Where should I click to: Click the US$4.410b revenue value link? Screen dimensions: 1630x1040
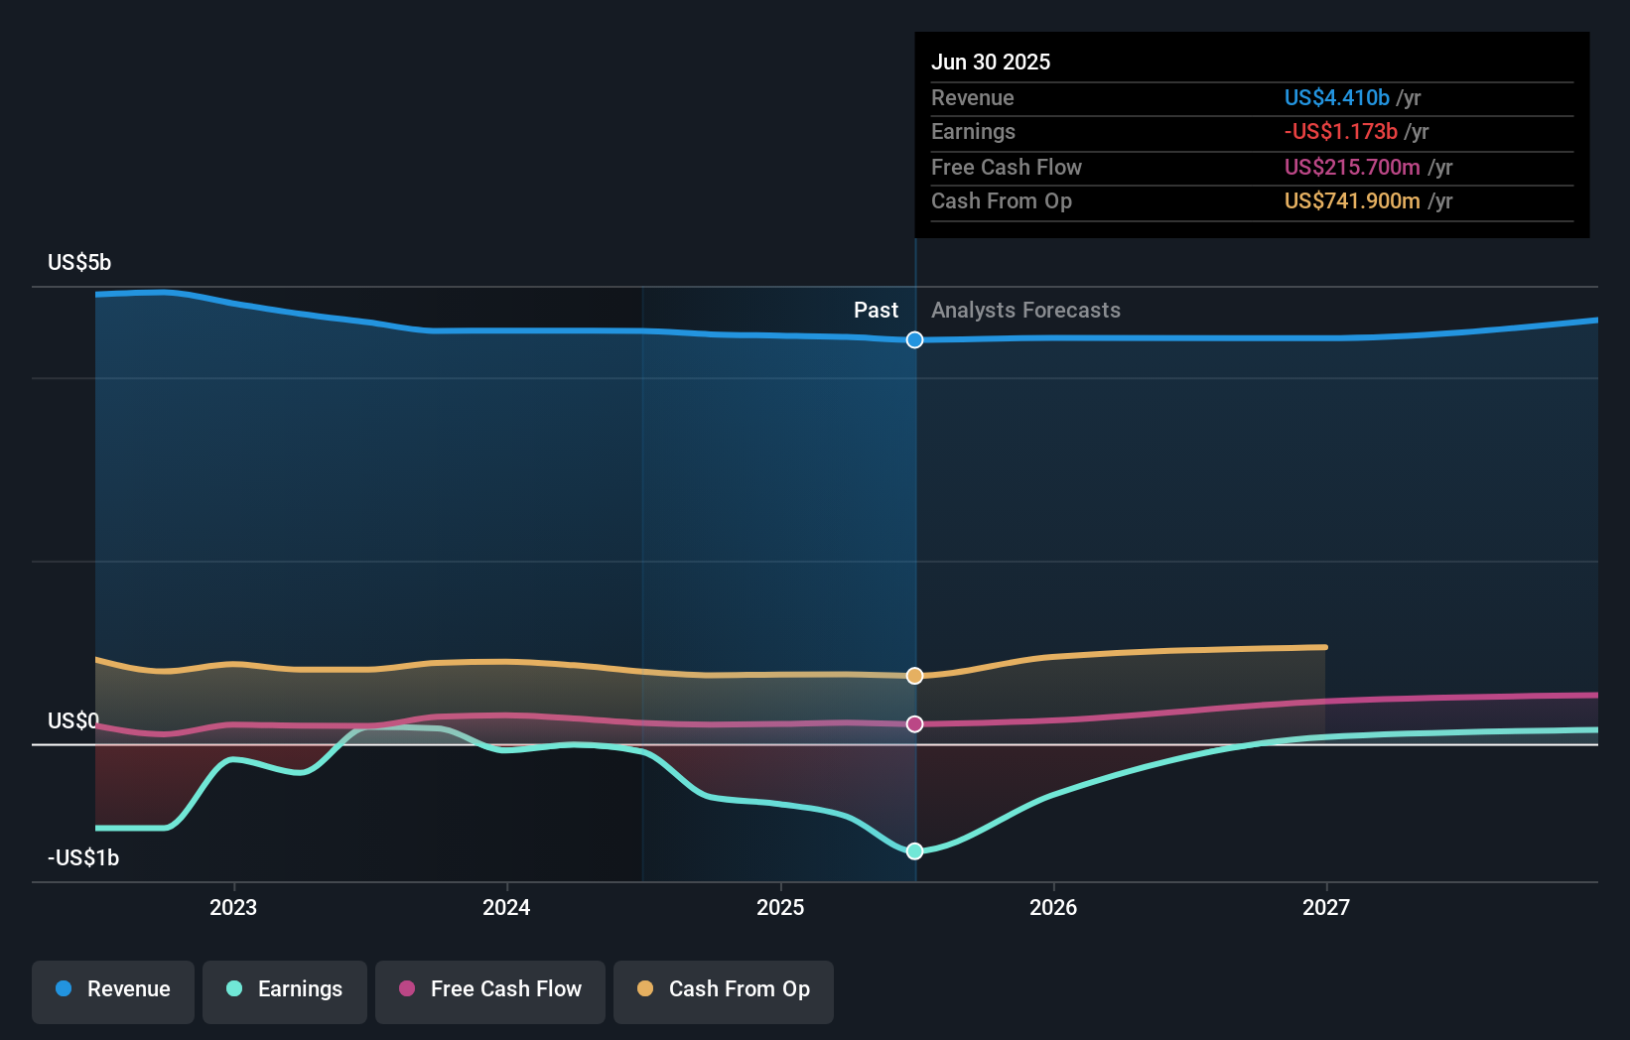pos(1336,97)
